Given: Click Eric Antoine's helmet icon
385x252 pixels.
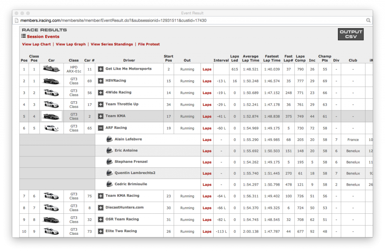Looking at the screenshot, I should pyautogui.click(x=109, y=150).
